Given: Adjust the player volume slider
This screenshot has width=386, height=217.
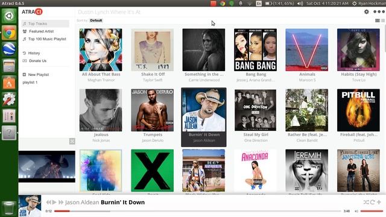Looking at the screenshot, I should (372, 211).
